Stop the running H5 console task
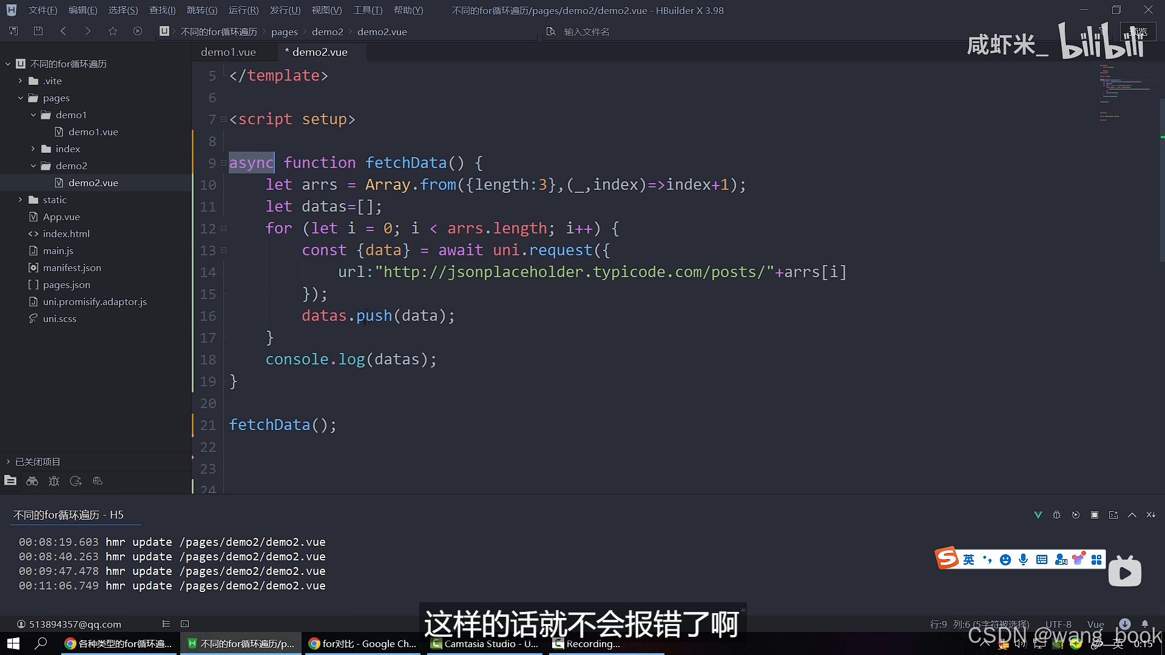1165x655 pixels. [x=1095, y=515]
